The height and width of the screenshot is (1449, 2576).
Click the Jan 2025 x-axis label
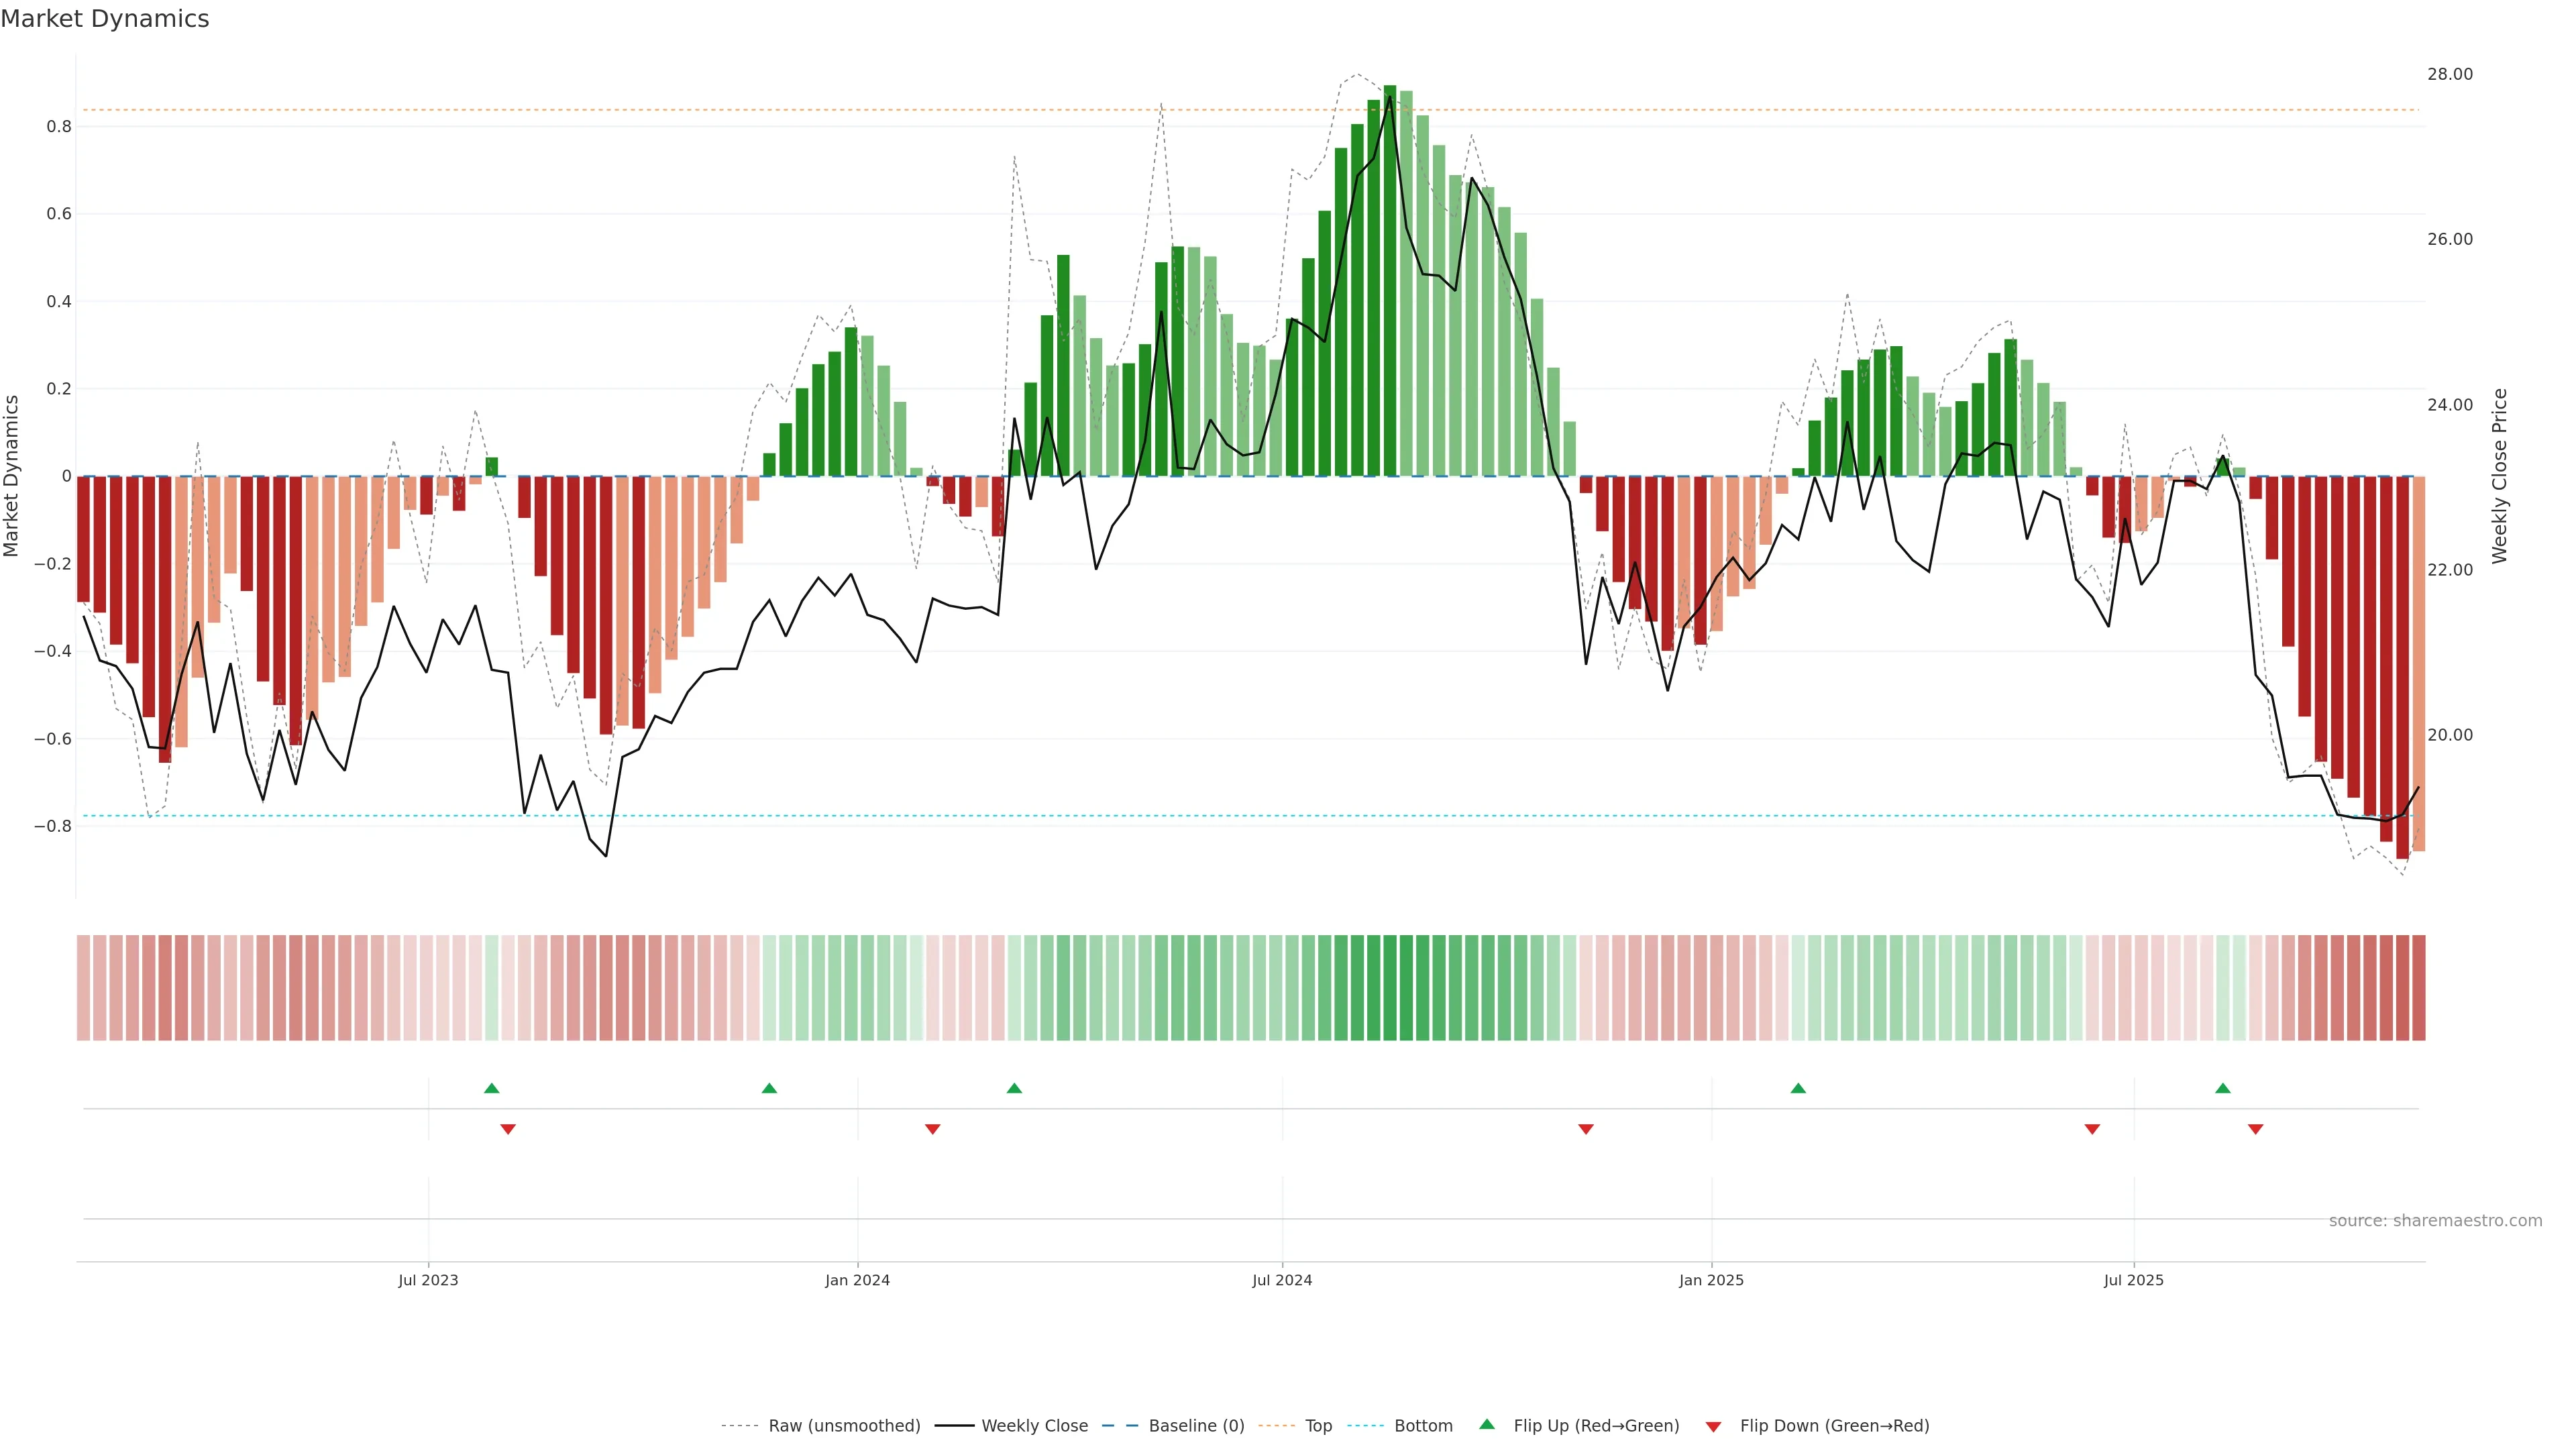1711,1280
